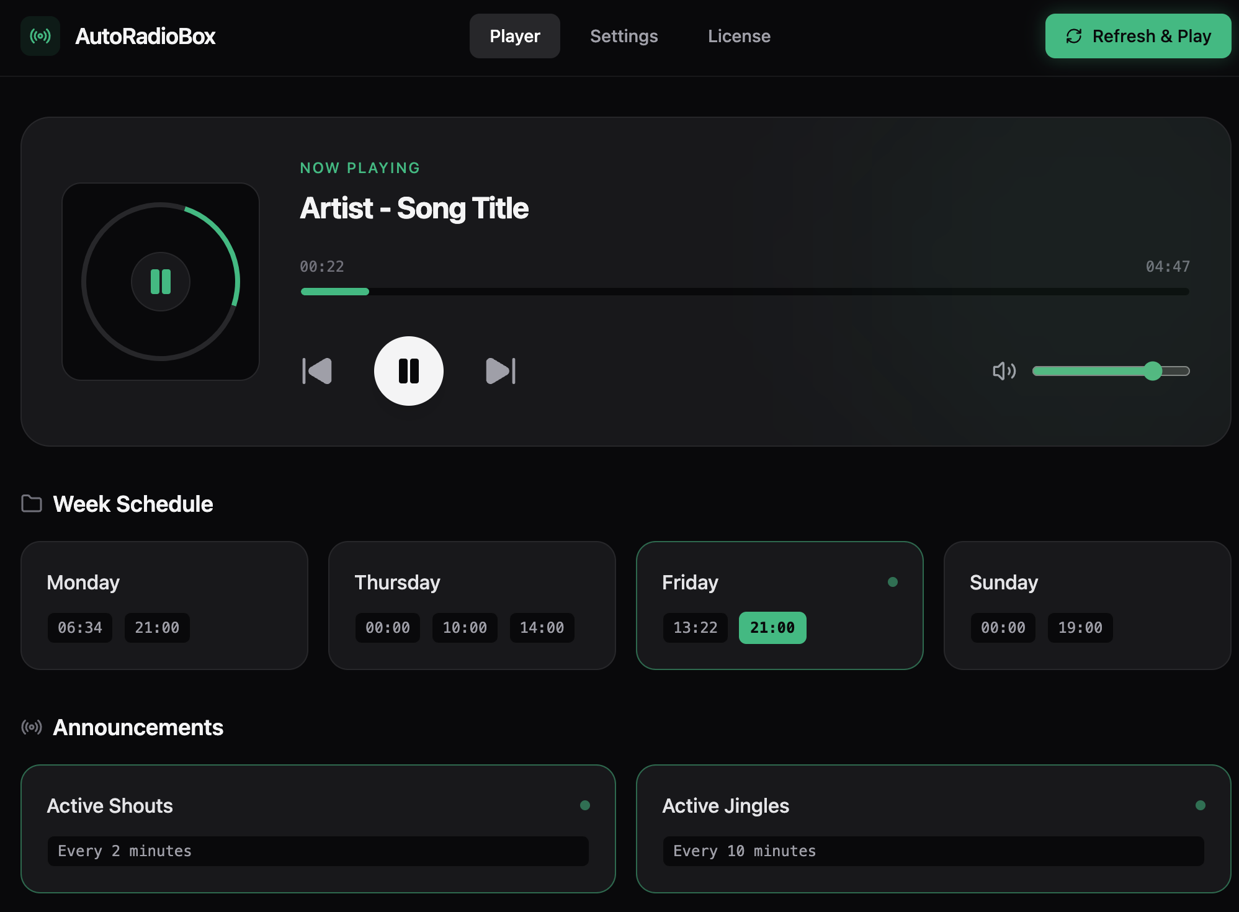Click the Active Jingles status dot
1239x912 pixels.
(1201, 805)
